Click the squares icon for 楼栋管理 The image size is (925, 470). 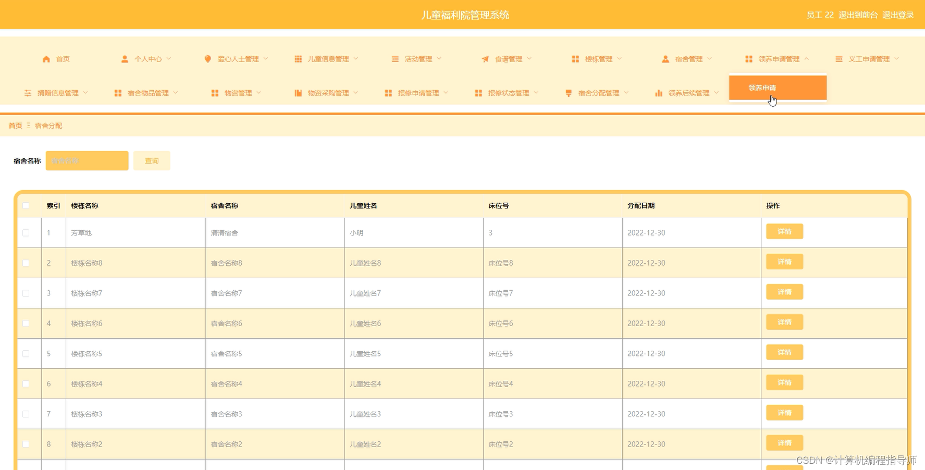[575, 59]
